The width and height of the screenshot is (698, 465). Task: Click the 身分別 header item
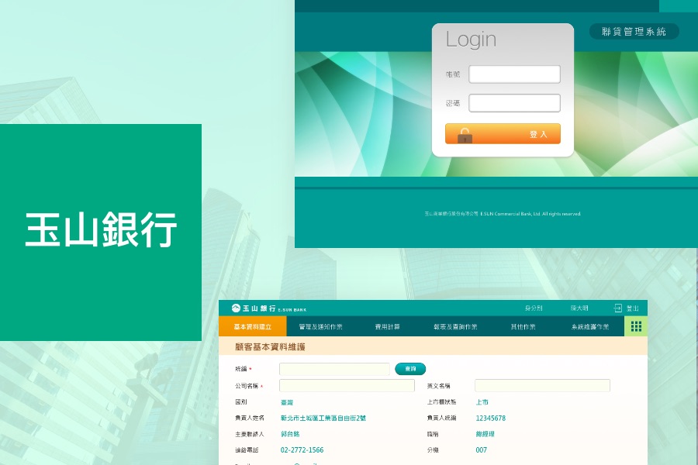534,308
